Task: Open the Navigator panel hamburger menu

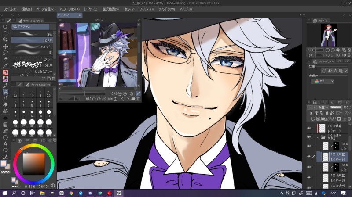Action: [309, 21]
